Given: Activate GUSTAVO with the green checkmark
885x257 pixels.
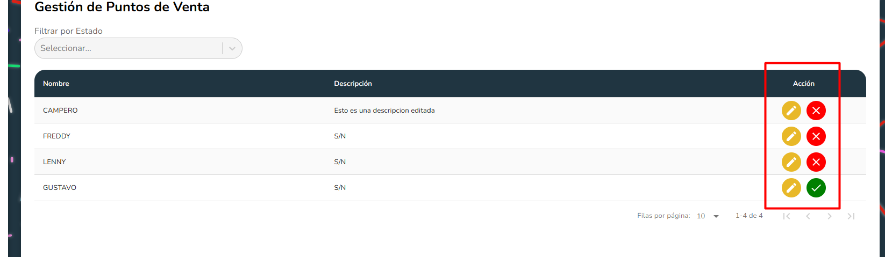Looking at the screenshot, I should (x=816, y=188).
